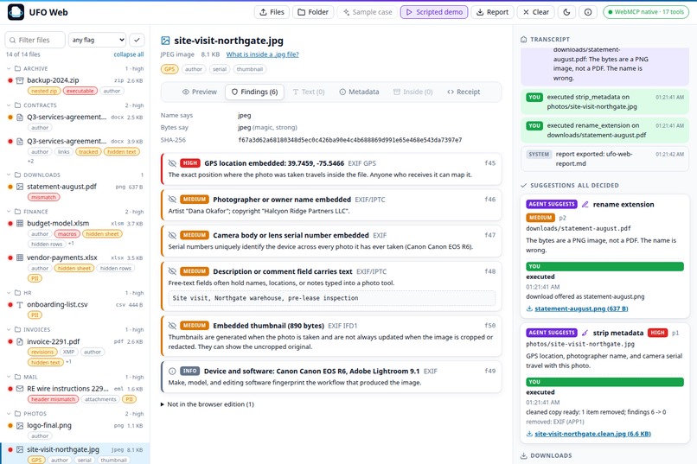
Task: Download the Report
Action: (493, 12)
